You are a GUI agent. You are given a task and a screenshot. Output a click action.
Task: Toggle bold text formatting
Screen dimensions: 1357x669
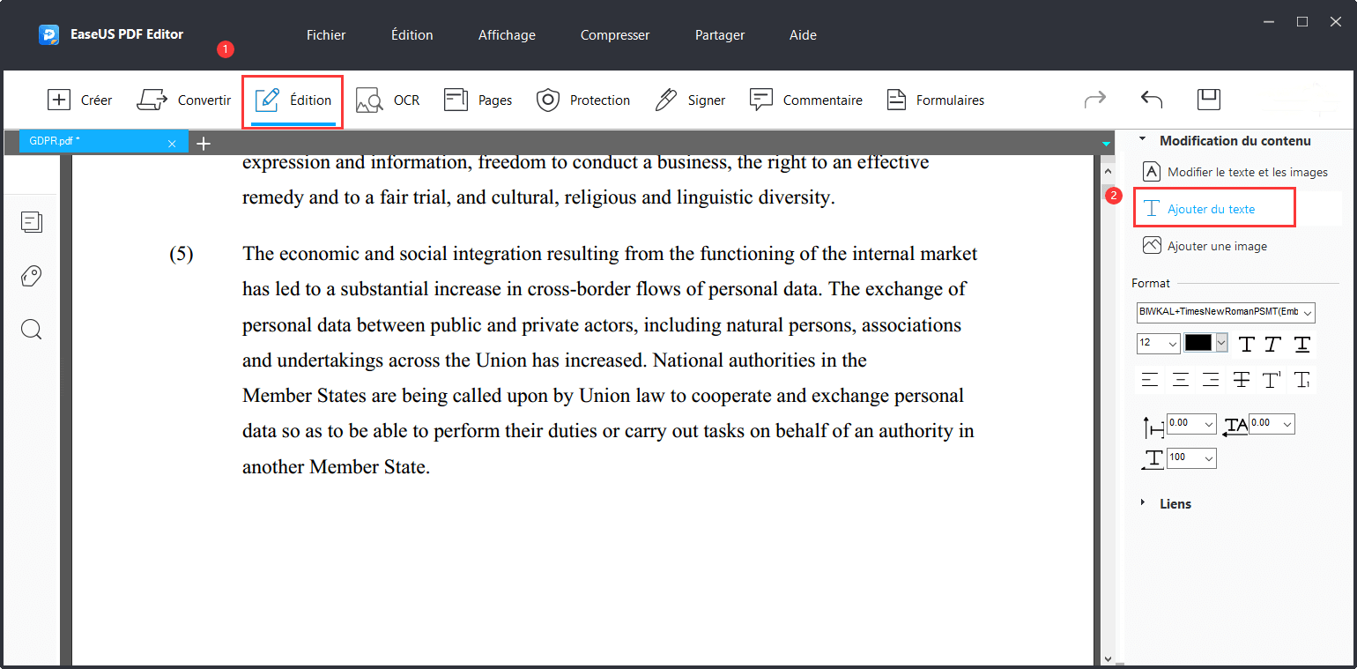[x=1246, y=344]
